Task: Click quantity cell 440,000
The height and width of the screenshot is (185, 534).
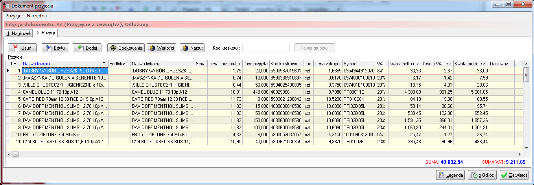Action: (256, 92)
